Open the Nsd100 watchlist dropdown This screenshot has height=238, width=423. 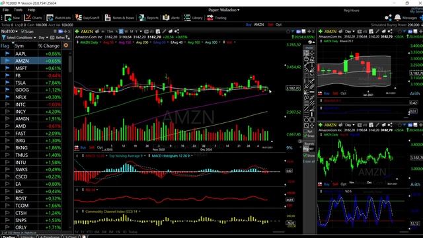pyautogui.click(x=9, y=31)
